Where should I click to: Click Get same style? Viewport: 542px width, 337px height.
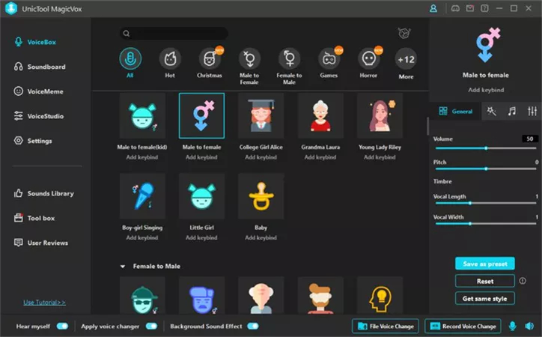click(485, 299)
